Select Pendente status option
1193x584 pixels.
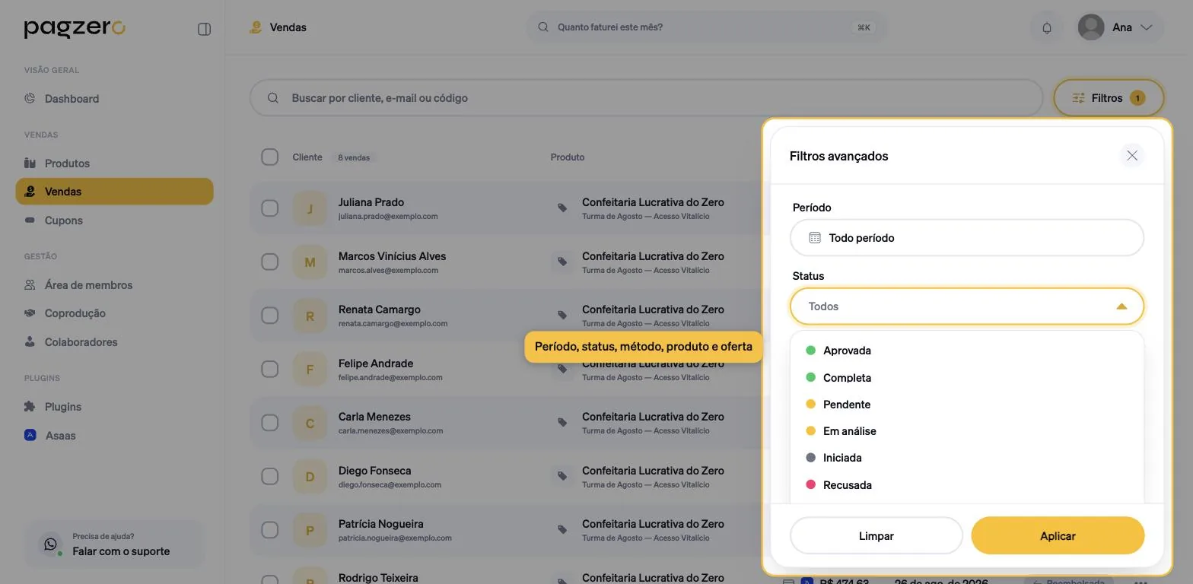tap(967, 404)
